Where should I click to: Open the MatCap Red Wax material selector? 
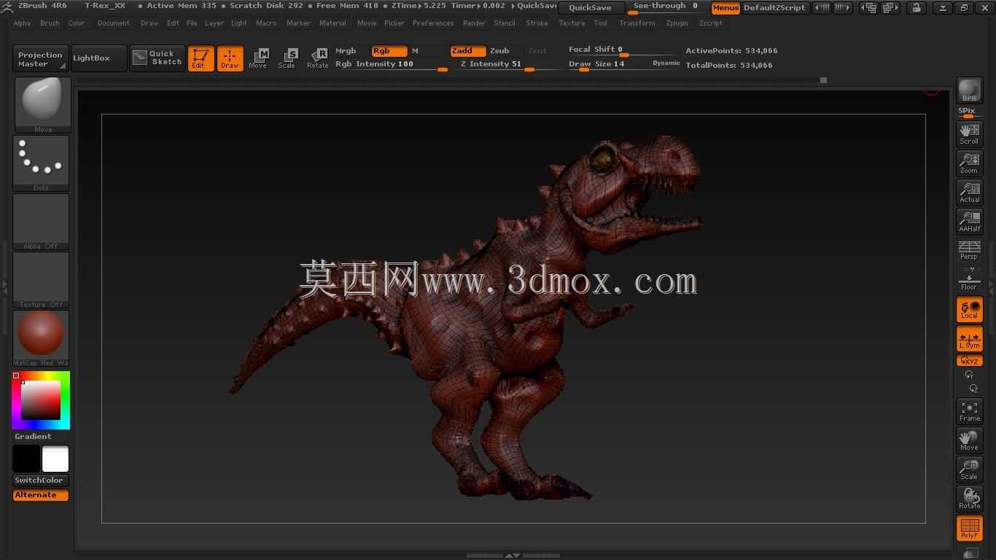(41, 338)
